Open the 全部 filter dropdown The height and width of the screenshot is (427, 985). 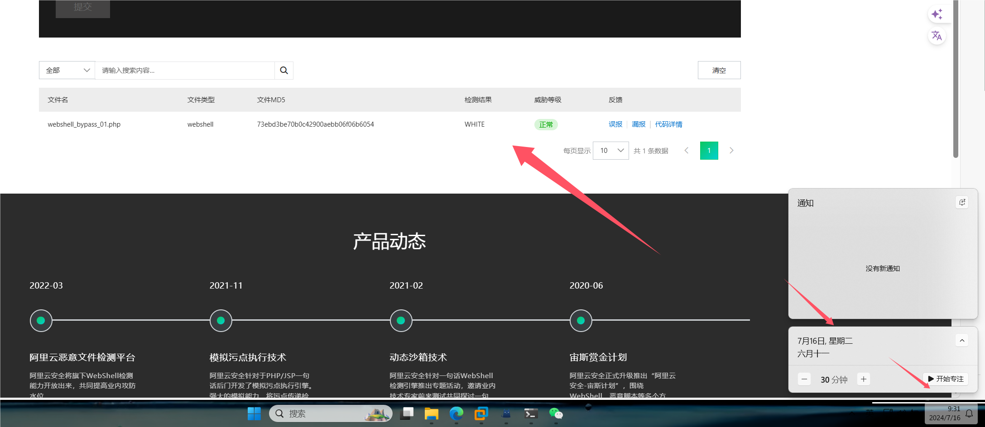coord(67,71)
